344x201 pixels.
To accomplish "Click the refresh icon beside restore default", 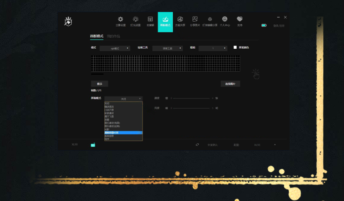I will click(x=197, y=145).
